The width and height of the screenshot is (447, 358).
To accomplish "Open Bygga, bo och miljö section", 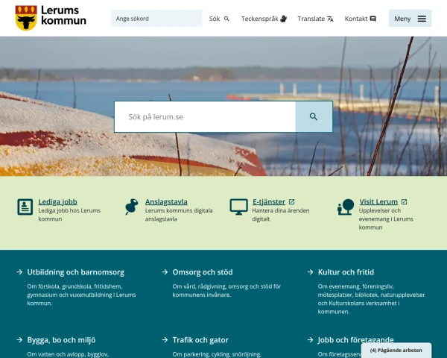I will 61,340.
